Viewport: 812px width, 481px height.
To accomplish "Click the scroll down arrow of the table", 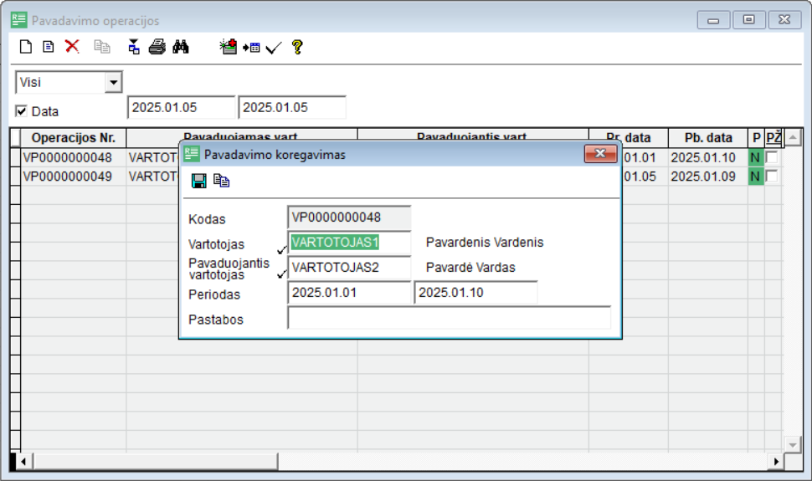I will tap(792, 443).
